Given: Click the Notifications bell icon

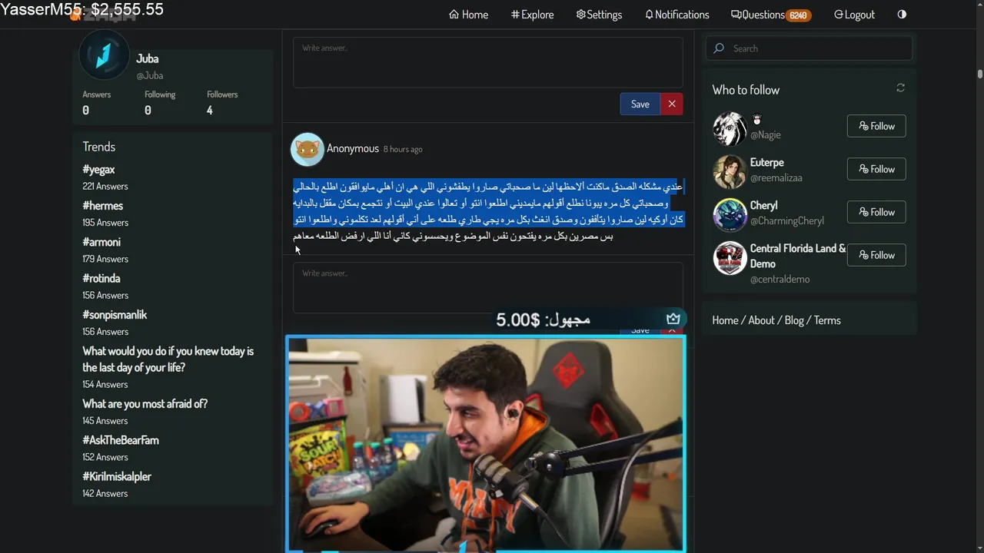Looking at the screenshot, I should (649, 15).
